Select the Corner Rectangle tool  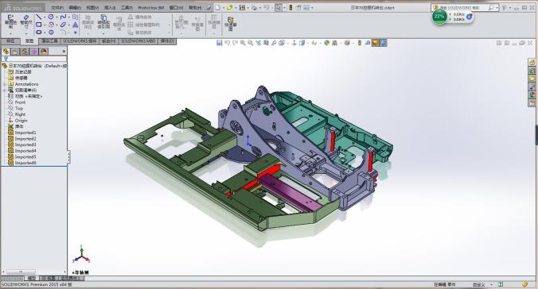[39, 25]
